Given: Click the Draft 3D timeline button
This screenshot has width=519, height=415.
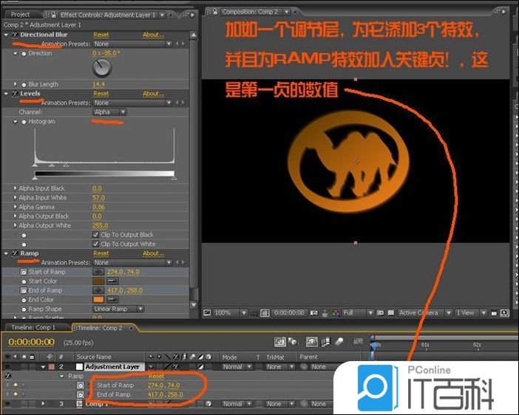Looking at the screenshot, I should point(293,341).
